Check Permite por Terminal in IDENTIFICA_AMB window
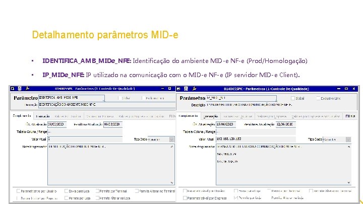This screenshot has width=363, height=204. click(97, 191)
